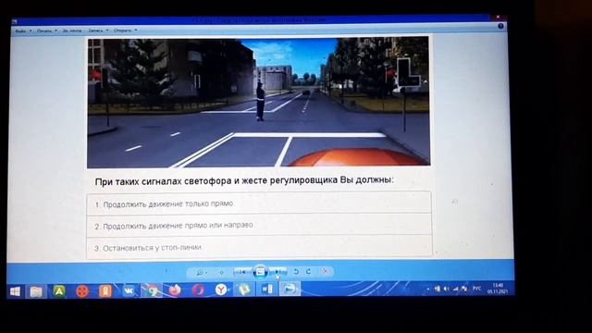Image resolution: width=592 pixels, height=333 pixels.
Task: Open Microsoft Word from taskbar
Action: pos(267,290)
